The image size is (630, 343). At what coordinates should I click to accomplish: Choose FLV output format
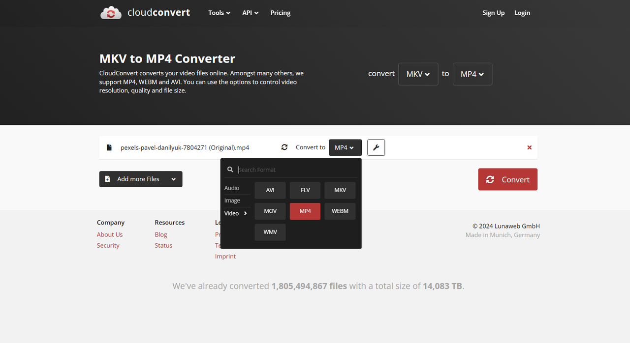305,190
